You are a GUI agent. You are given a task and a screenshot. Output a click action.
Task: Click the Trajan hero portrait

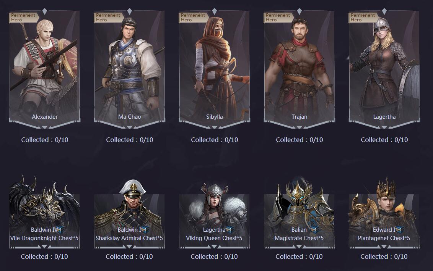pos(300,69)
